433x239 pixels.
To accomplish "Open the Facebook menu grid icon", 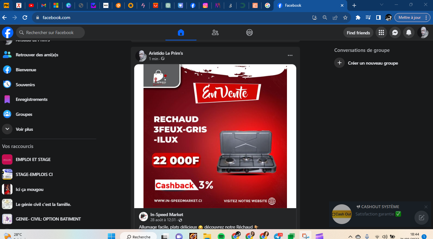I will click(x=381, y=32).
